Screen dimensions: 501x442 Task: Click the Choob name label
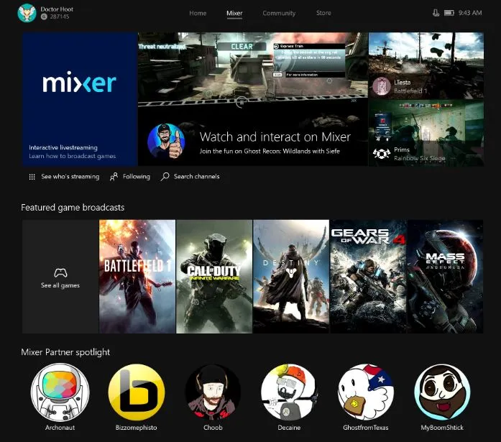213,428
